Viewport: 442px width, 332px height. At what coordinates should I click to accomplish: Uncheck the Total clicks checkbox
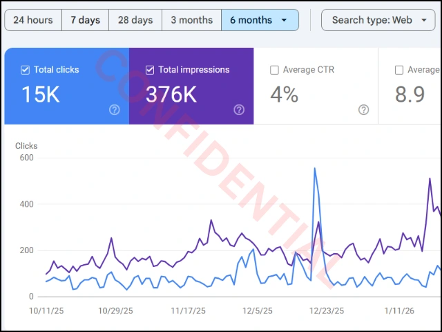coord(26,70)
